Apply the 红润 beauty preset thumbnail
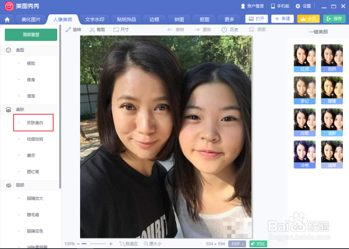The image size is (349, 249). click(x=304, y=58)
